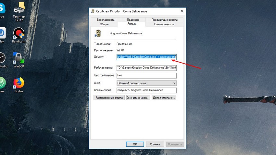This screenshot has width=276, height=155.
Task: Select the Skype desktop icon
Action: tap(2, 10)
